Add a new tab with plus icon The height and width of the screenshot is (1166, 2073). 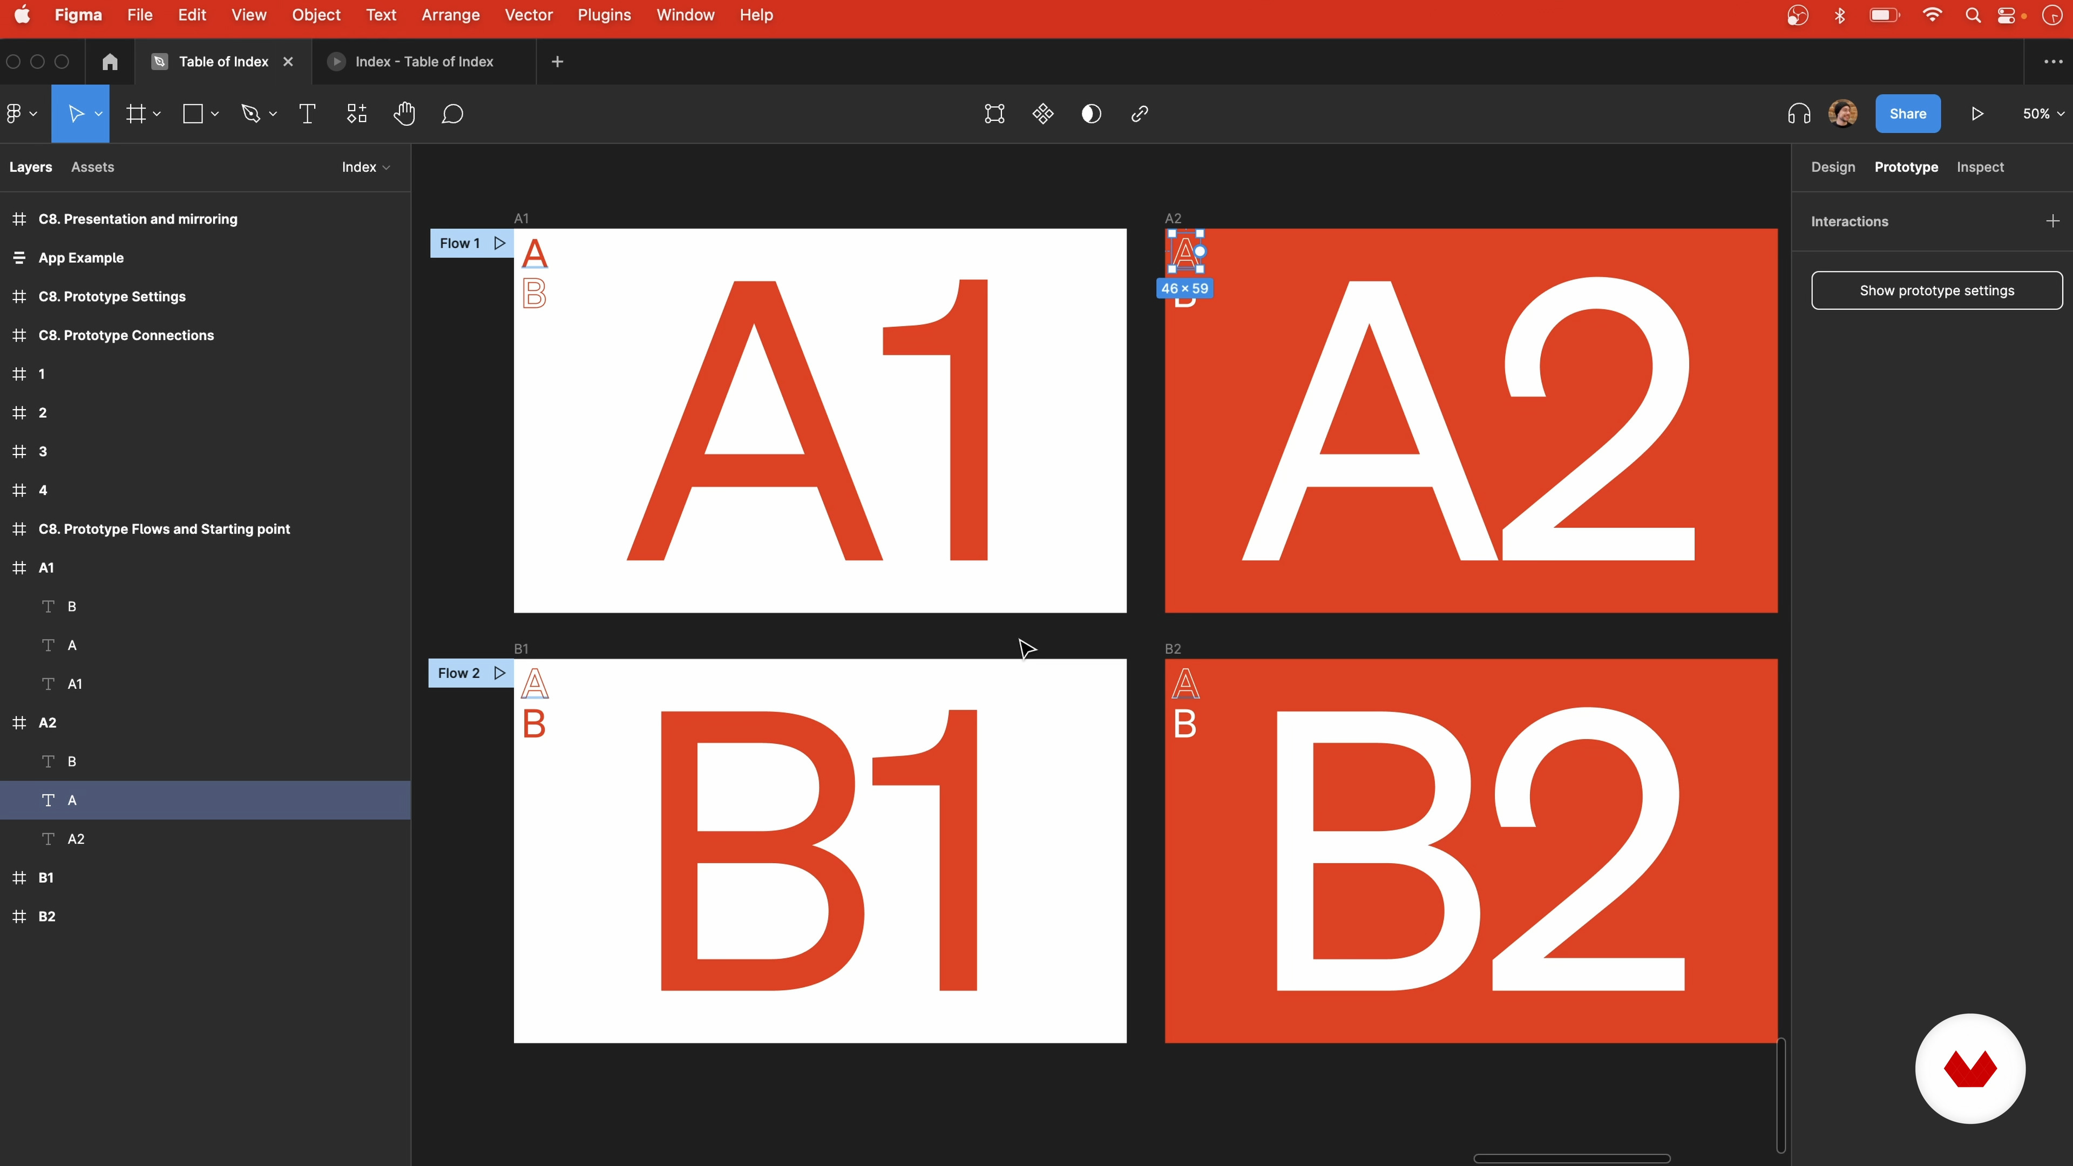[558, 61]
